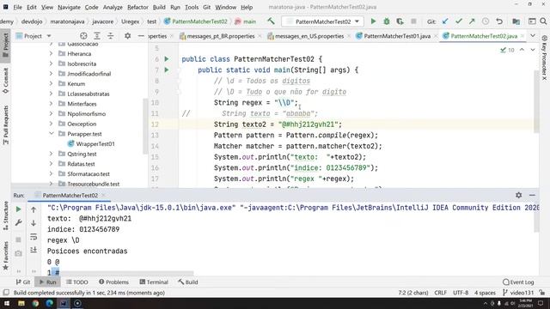Collapse the Pwrapper.test folder
Viewport: 550px width, 309px height.
tap(52, 134)
